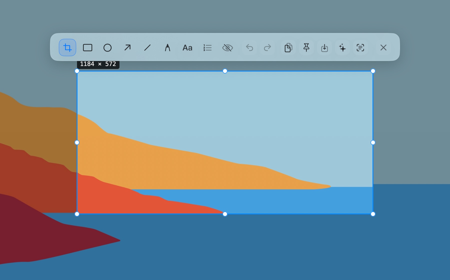Viewport: 450px width, 280px height.
Task: Click the top-right selection handle
Action: [373, 71]
